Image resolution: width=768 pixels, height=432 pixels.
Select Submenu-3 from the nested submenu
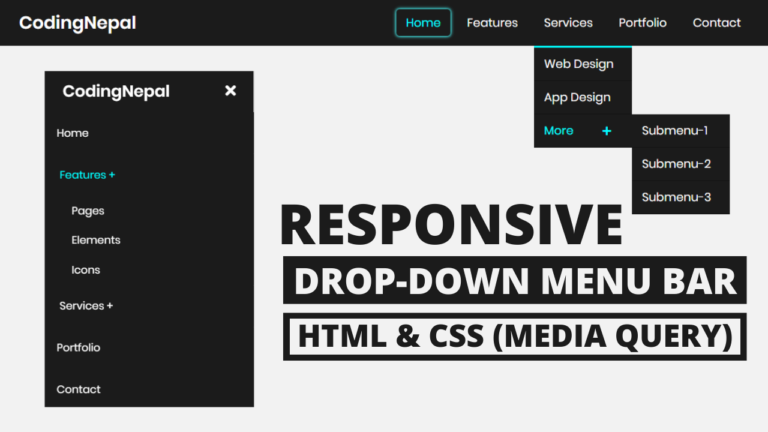pos(676,197)
